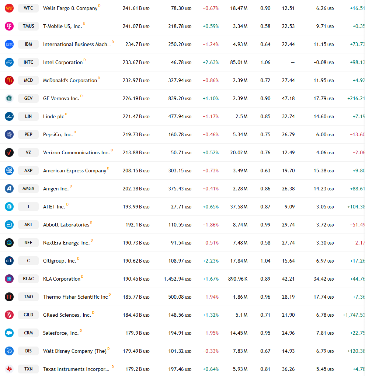365x376 pixels.
Task: Open the MCD ticker button
Action: (28, 80)
